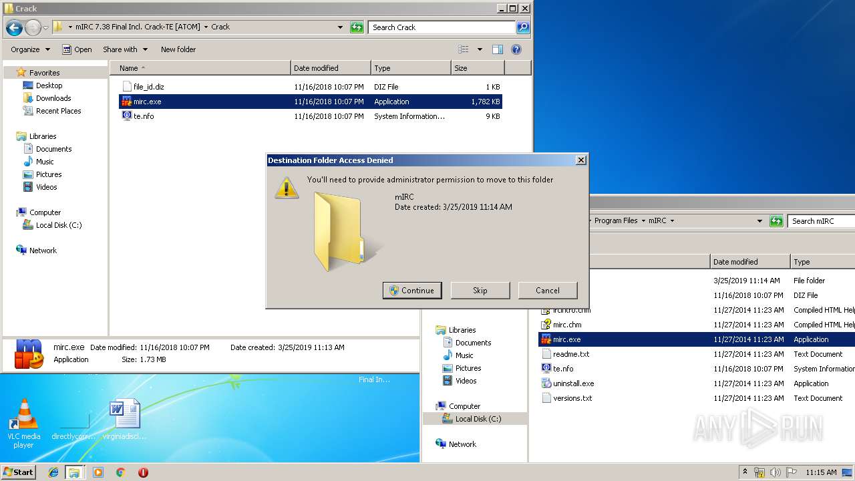The height and width of the screenshot is (481, 855).
Task: Open Windows Media Player from taskbar
Action: [x=98, y=472]
